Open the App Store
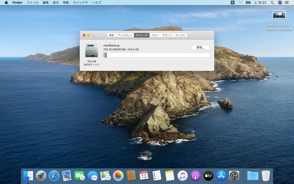Screen dimensions: 294x184 pos(221,176)
